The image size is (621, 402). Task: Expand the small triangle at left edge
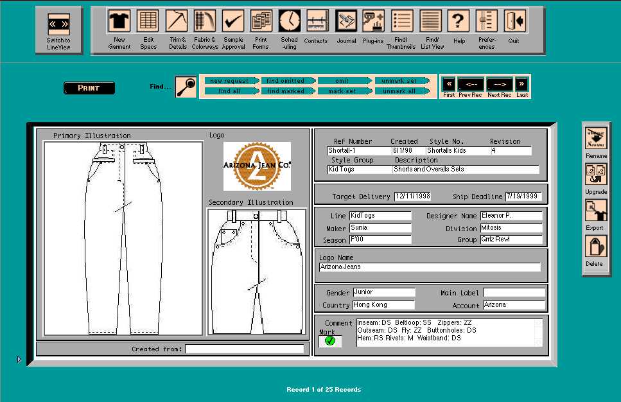19,360
